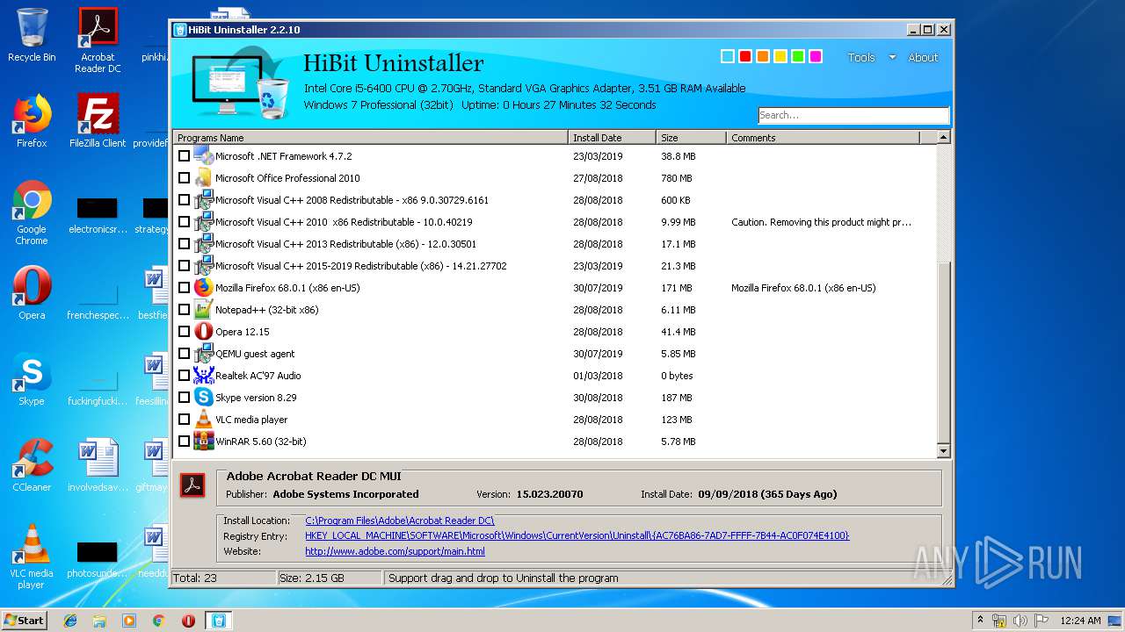
Task: Click the WinRAR 5.60 program icon
Action: [x=203, y=442]
